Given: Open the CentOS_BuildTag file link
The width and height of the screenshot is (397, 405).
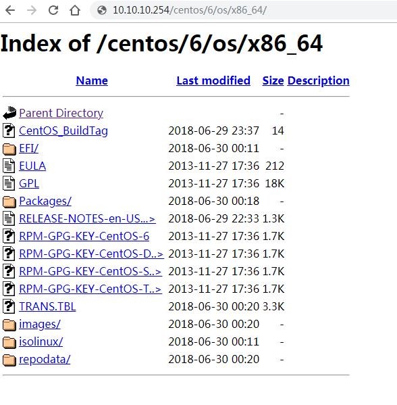Looking at the screenshot, I should coord(63,130).
